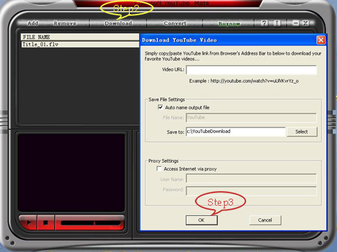Select Title_01.flv in the file list

click(80, 44)
